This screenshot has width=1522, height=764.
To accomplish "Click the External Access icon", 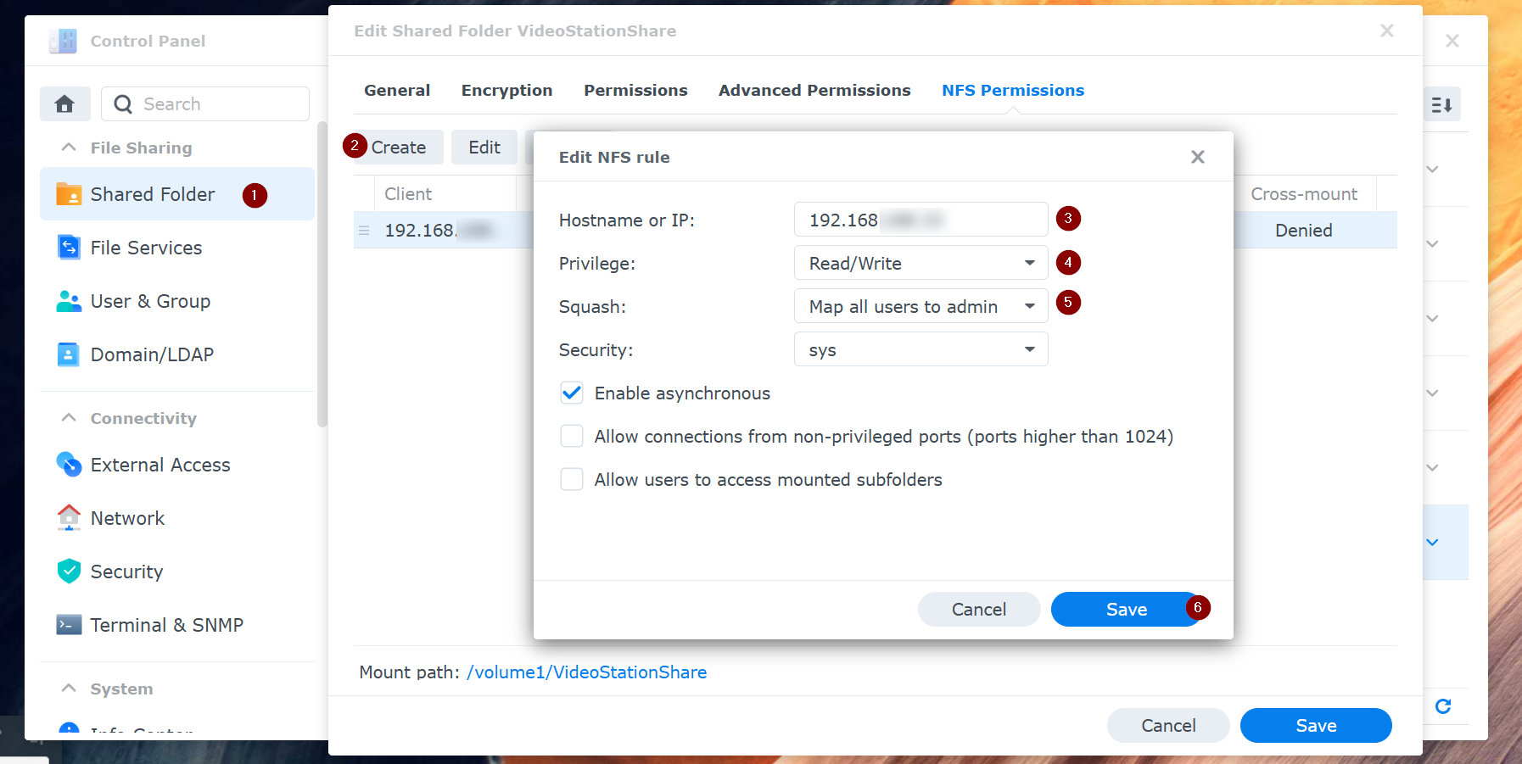I will point(69,464).
